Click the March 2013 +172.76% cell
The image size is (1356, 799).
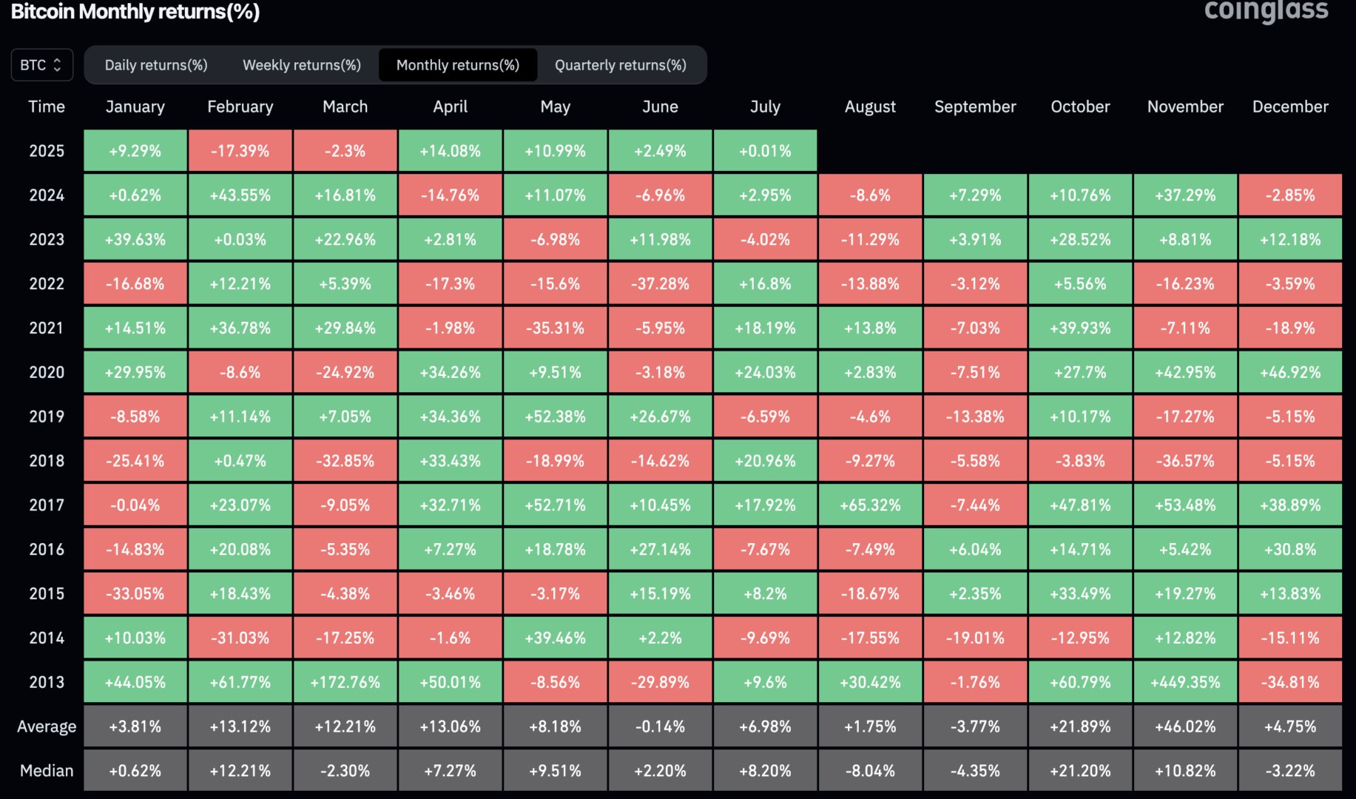pyautogui.click(x=345, y=682)
